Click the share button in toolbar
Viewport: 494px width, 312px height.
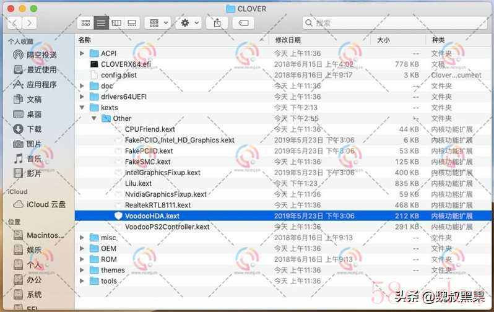(x=217, y=23)
